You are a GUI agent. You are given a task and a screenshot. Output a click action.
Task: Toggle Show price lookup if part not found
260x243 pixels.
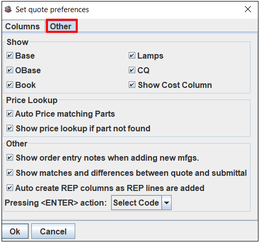[10, 128]
